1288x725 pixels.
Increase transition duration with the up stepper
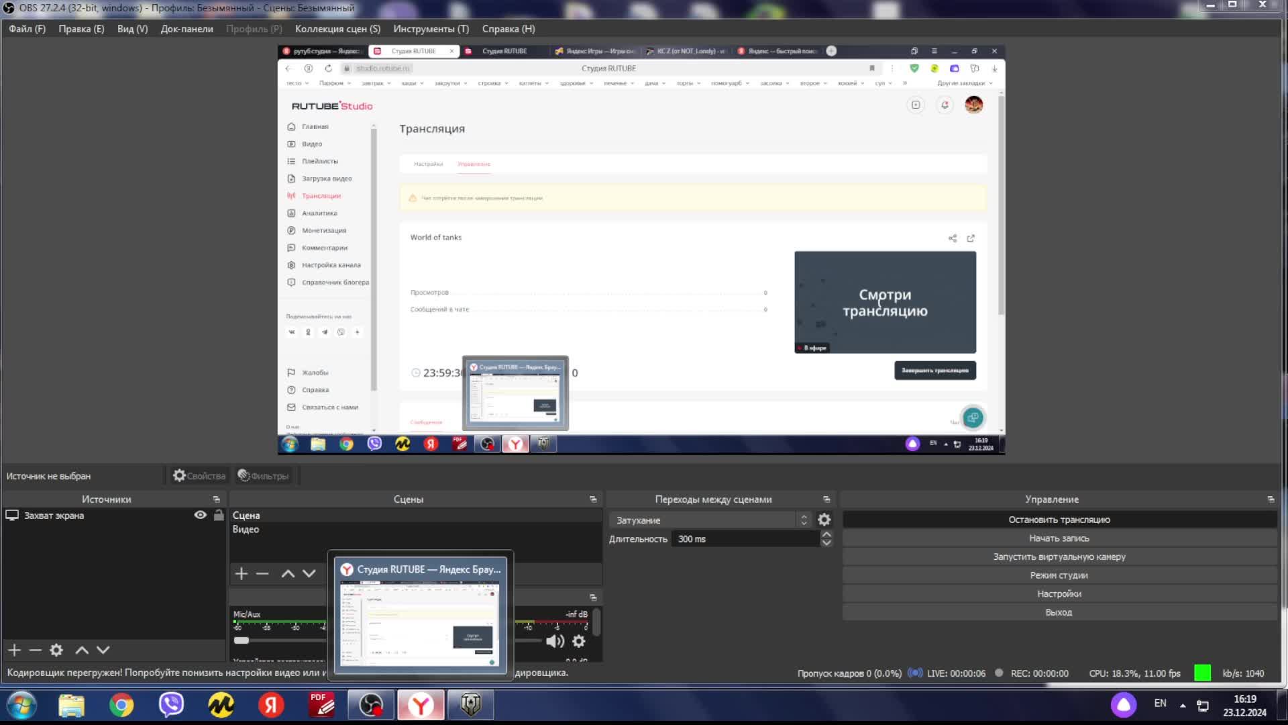point(826,534)
